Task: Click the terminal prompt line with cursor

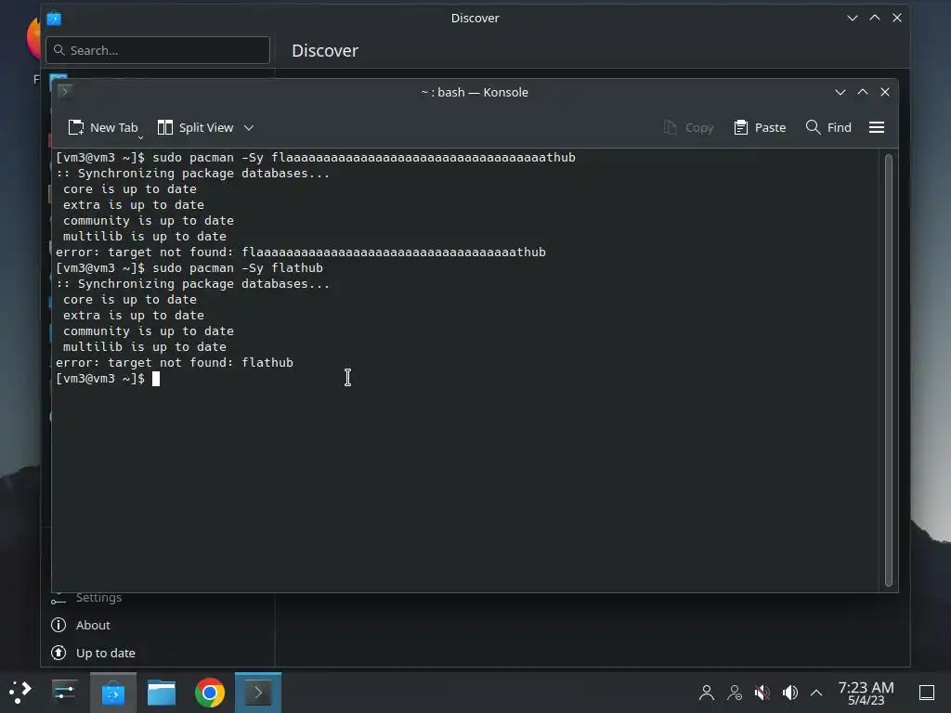Action: (108, 379)
